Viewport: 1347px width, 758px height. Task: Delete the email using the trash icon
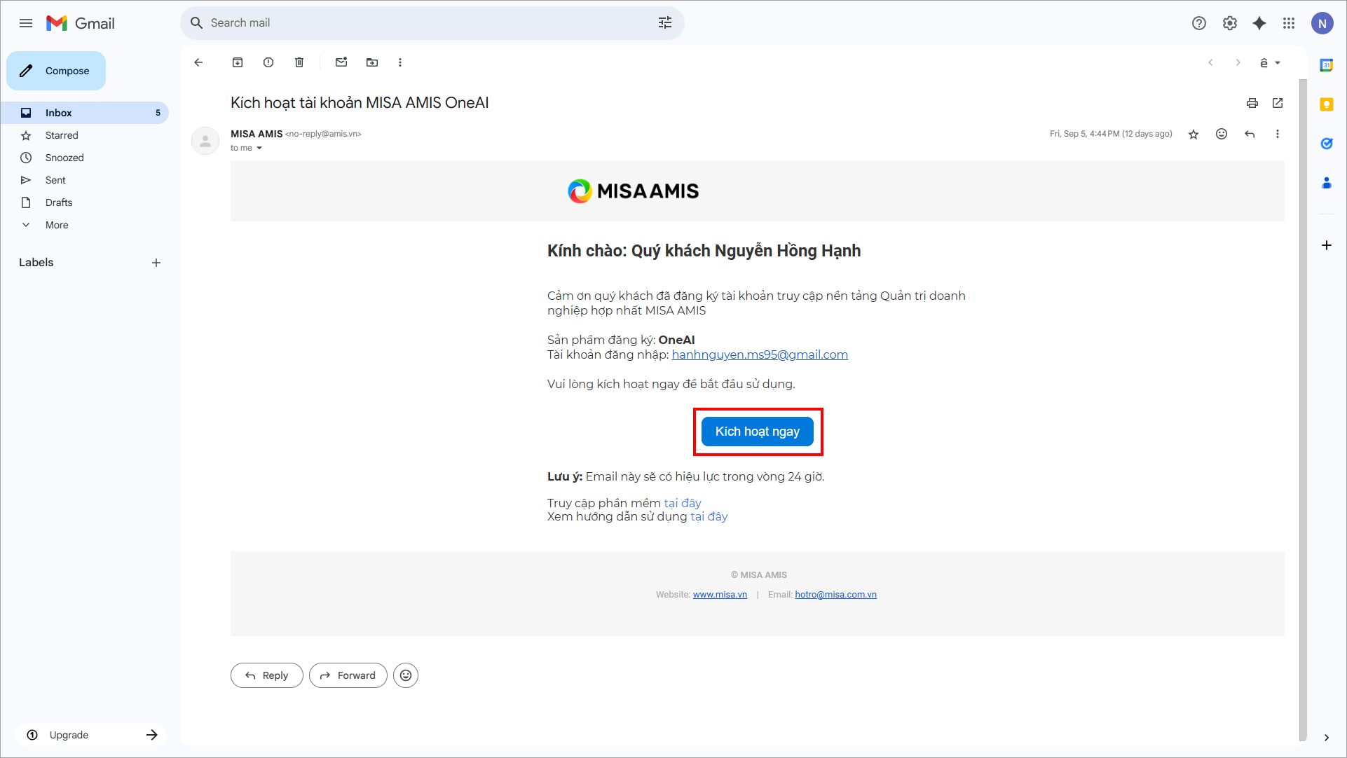coord(299,62)
